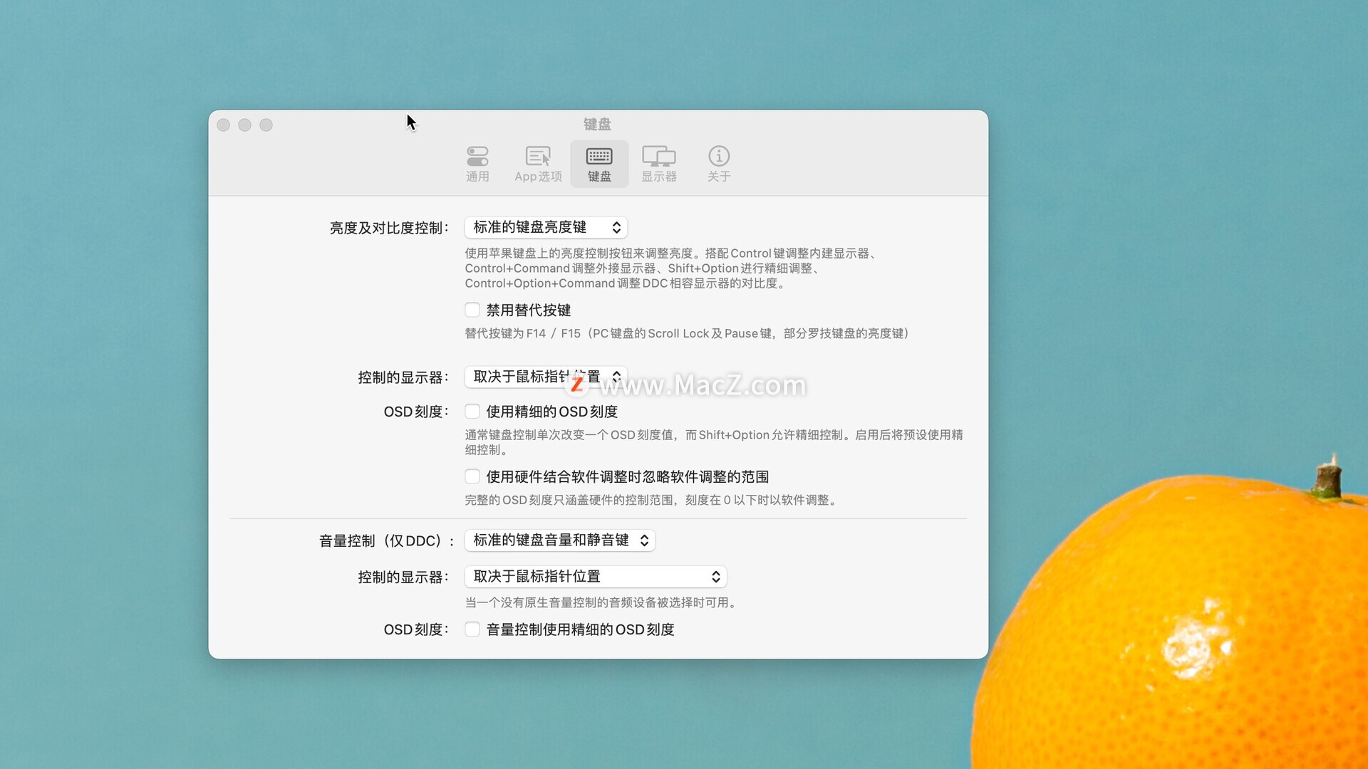Open the 显示器 displays tab
This screenshot has width=1368, height=769.
659,164
